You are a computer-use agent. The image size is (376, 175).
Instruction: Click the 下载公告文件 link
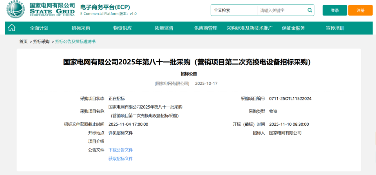[121, 150]
